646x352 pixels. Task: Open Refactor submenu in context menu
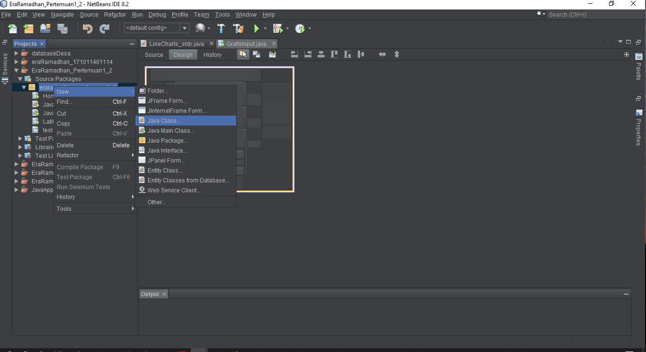coord(95,155)
